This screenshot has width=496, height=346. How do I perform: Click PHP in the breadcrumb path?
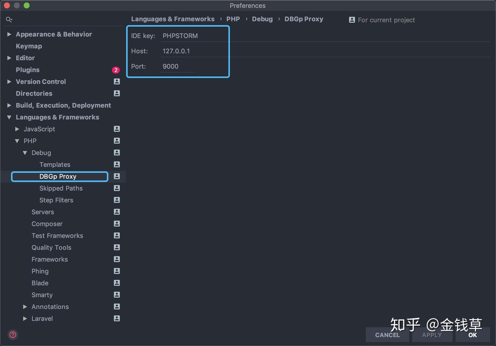coord(233,19)
